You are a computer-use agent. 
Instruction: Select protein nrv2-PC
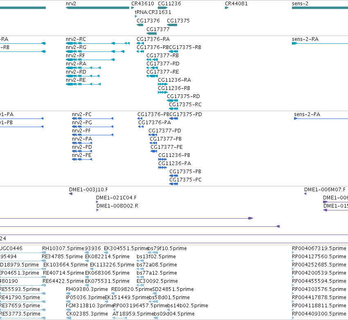tap(82, 115)
